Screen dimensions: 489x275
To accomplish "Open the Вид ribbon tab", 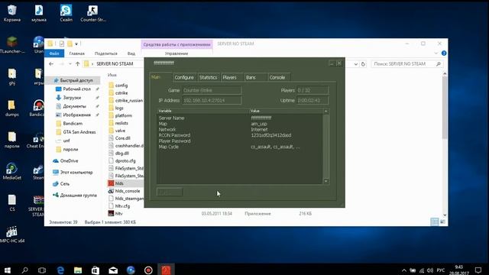I will (x=131, y=53).
